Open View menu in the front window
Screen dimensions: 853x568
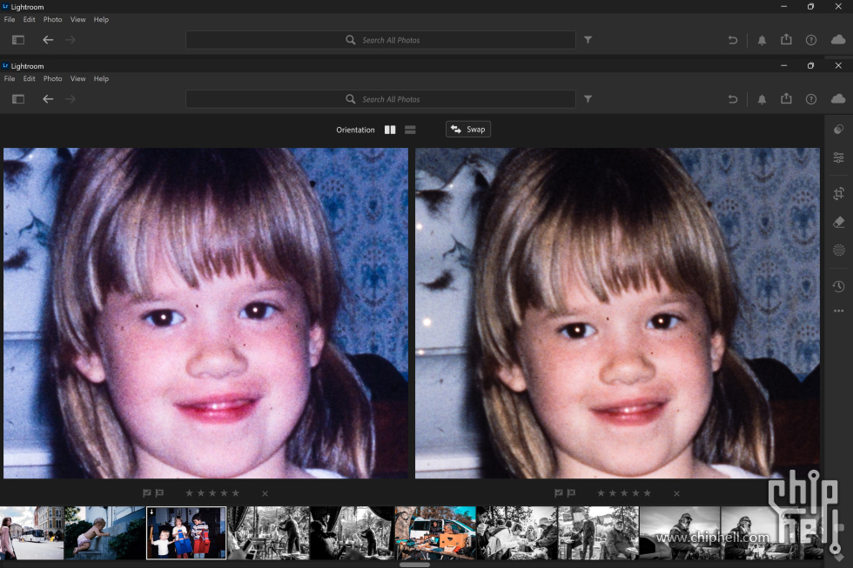(77, 79)
